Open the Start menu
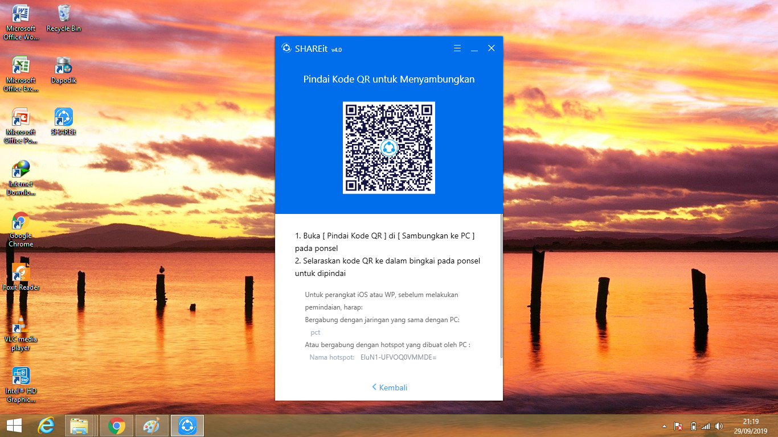Viewport: 778px width, 437px height. pos(14,425)
